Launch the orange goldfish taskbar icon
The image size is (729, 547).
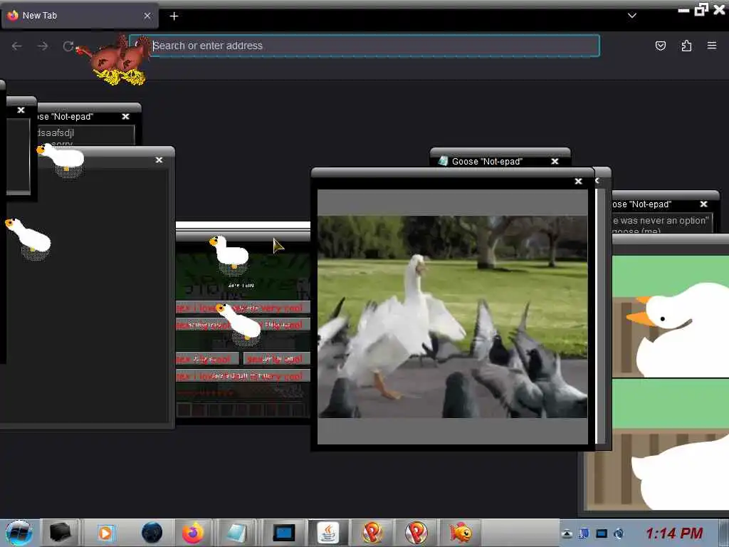tap(461, 533)
